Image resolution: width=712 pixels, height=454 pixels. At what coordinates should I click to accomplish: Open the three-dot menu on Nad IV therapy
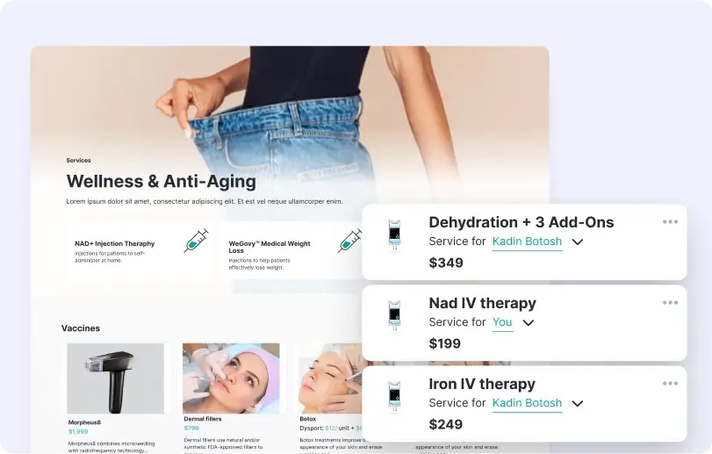click(670, 303)
